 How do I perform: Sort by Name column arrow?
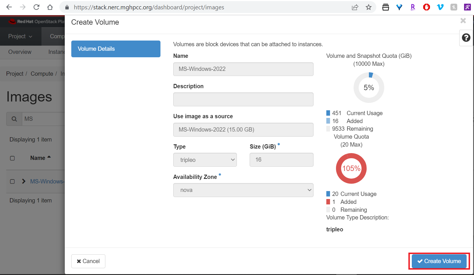pos(49,157)
